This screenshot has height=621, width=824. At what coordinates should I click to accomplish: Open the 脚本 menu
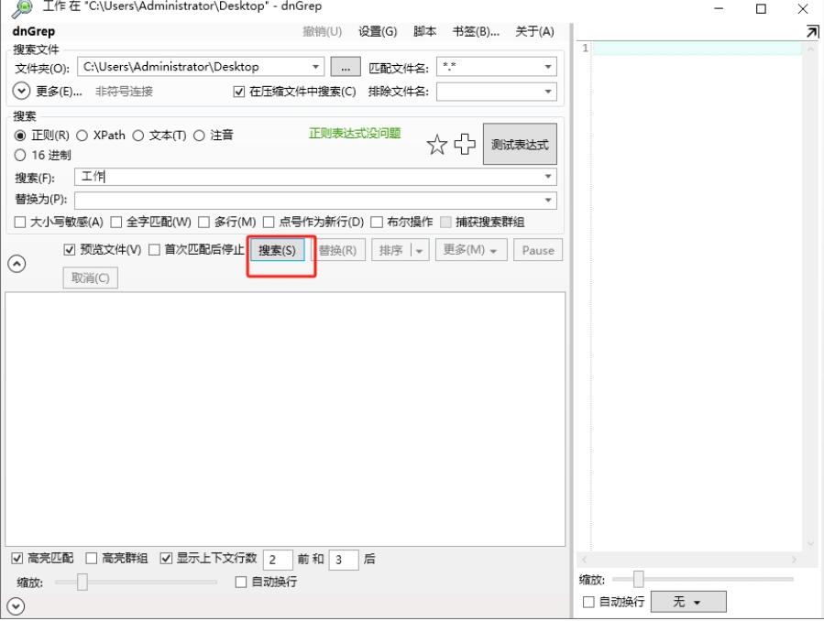tap(424, 31)
